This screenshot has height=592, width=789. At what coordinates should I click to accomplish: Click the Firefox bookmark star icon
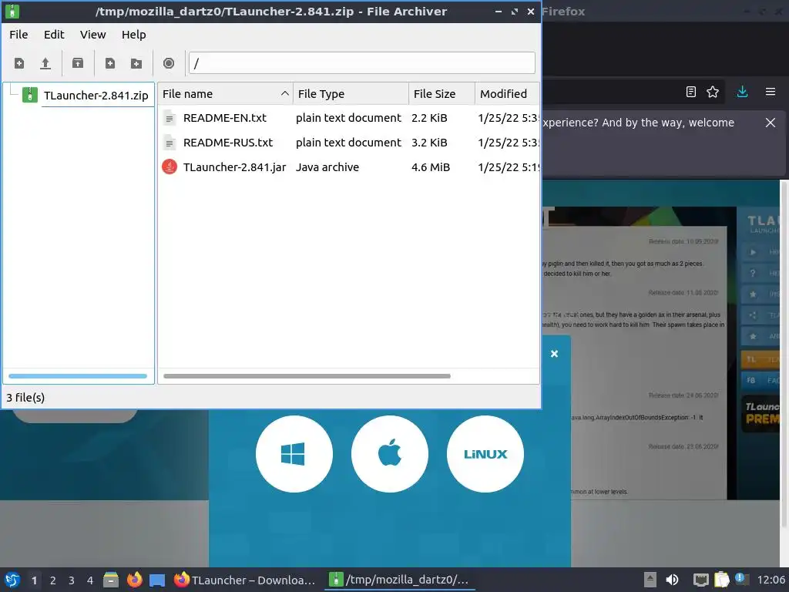(713, 92)
